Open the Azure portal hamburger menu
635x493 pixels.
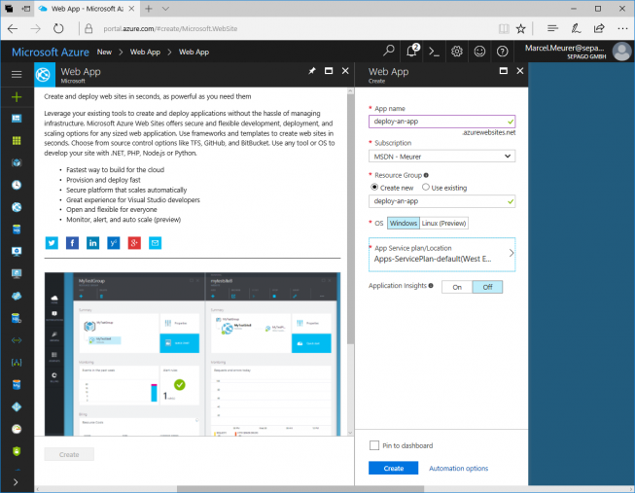[x=17, y=74]
